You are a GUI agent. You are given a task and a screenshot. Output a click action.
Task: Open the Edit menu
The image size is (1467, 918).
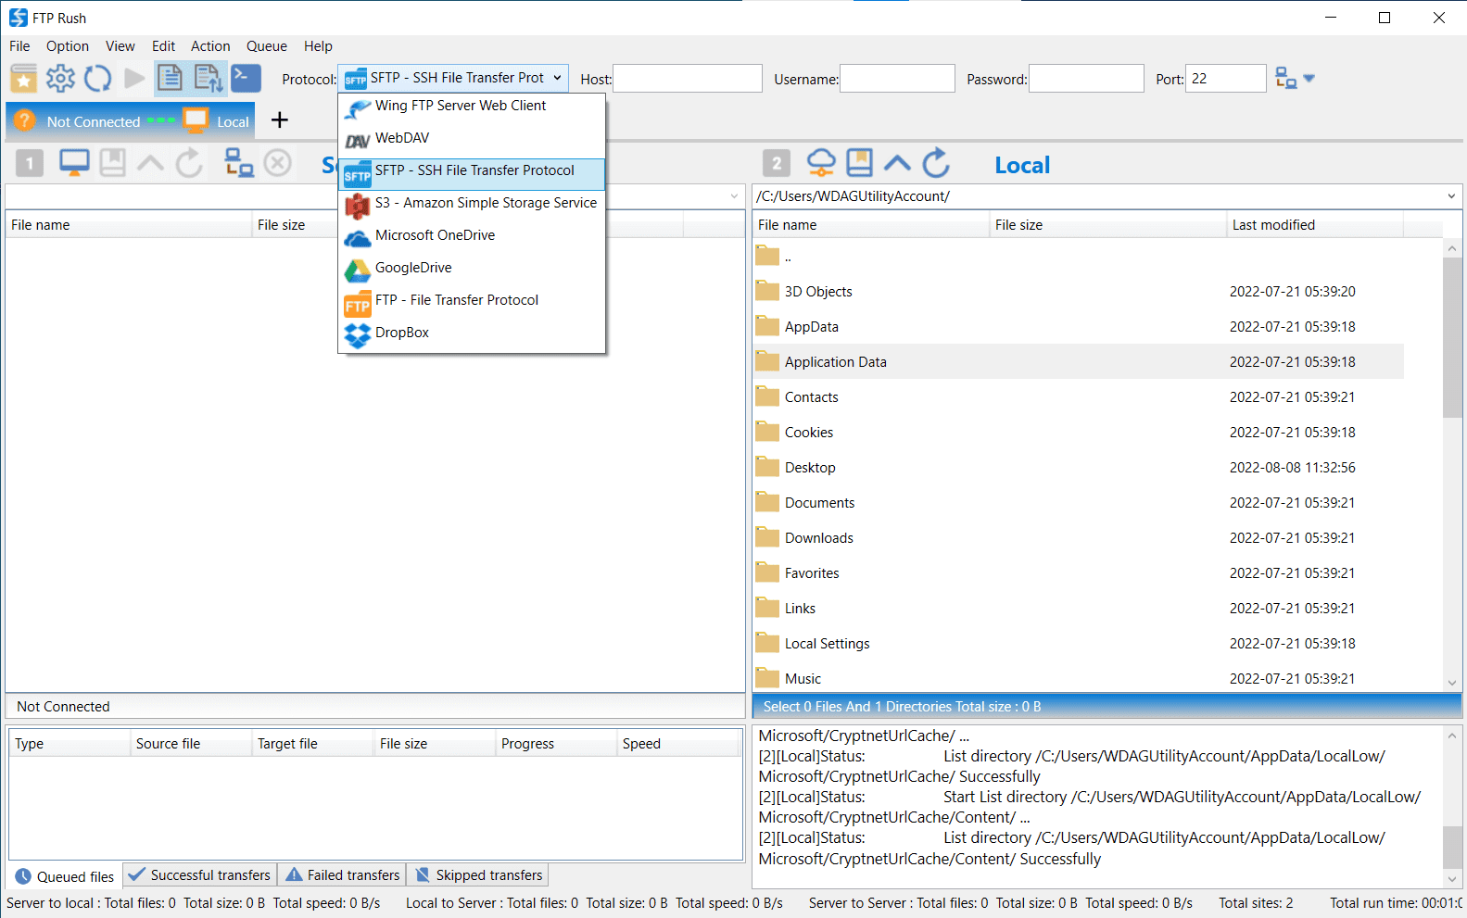[x=164, y=46]
